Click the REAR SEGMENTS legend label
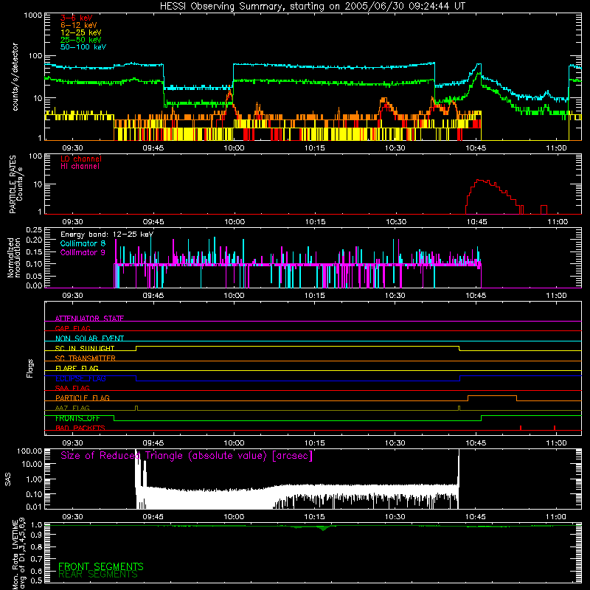 98,575
